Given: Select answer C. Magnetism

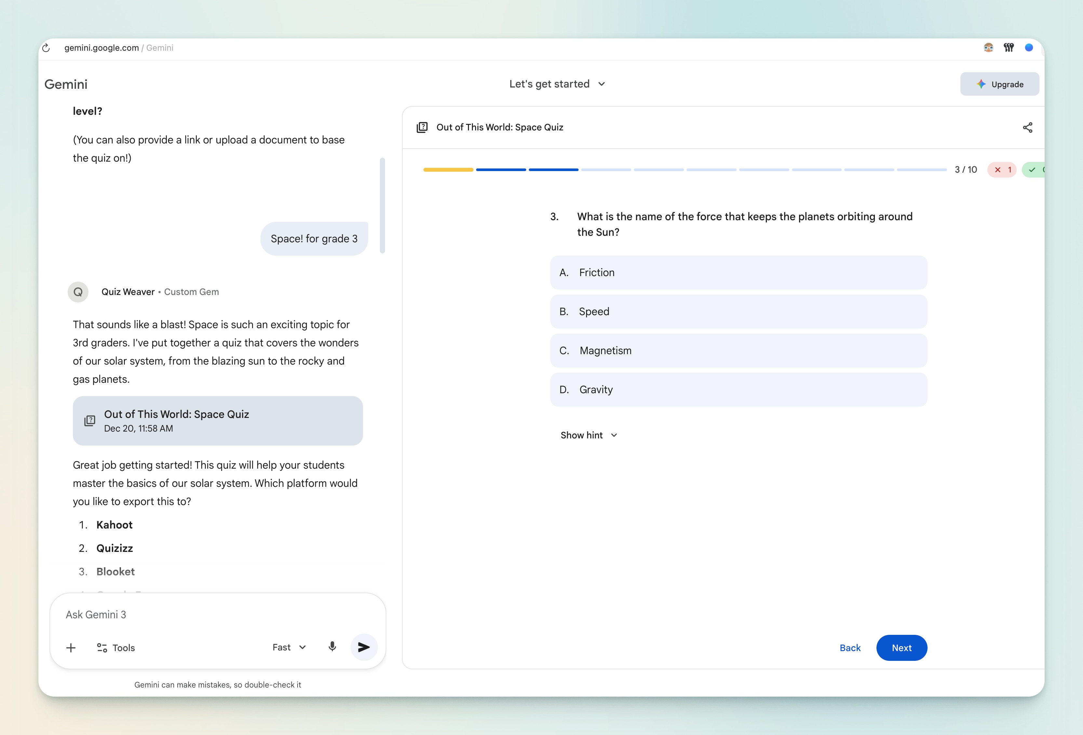Looking at the screenshot, I should click(x=738, y=351).
